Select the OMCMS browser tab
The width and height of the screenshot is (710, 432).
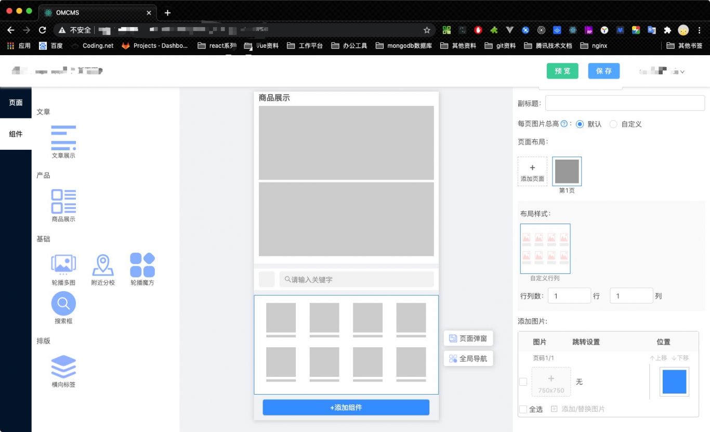click(x=98, y=12)
